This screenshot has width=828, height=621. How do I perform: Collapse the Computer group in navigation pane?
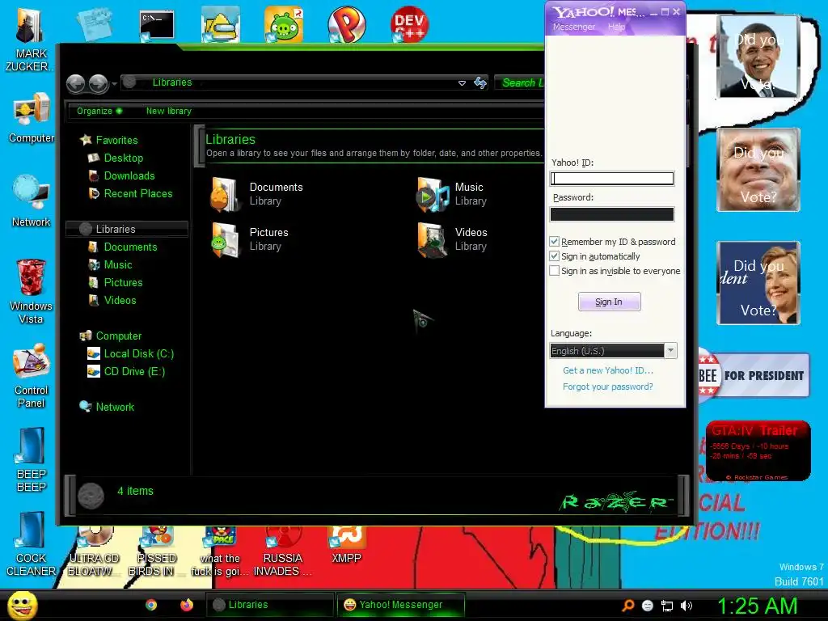coord(119,336)
